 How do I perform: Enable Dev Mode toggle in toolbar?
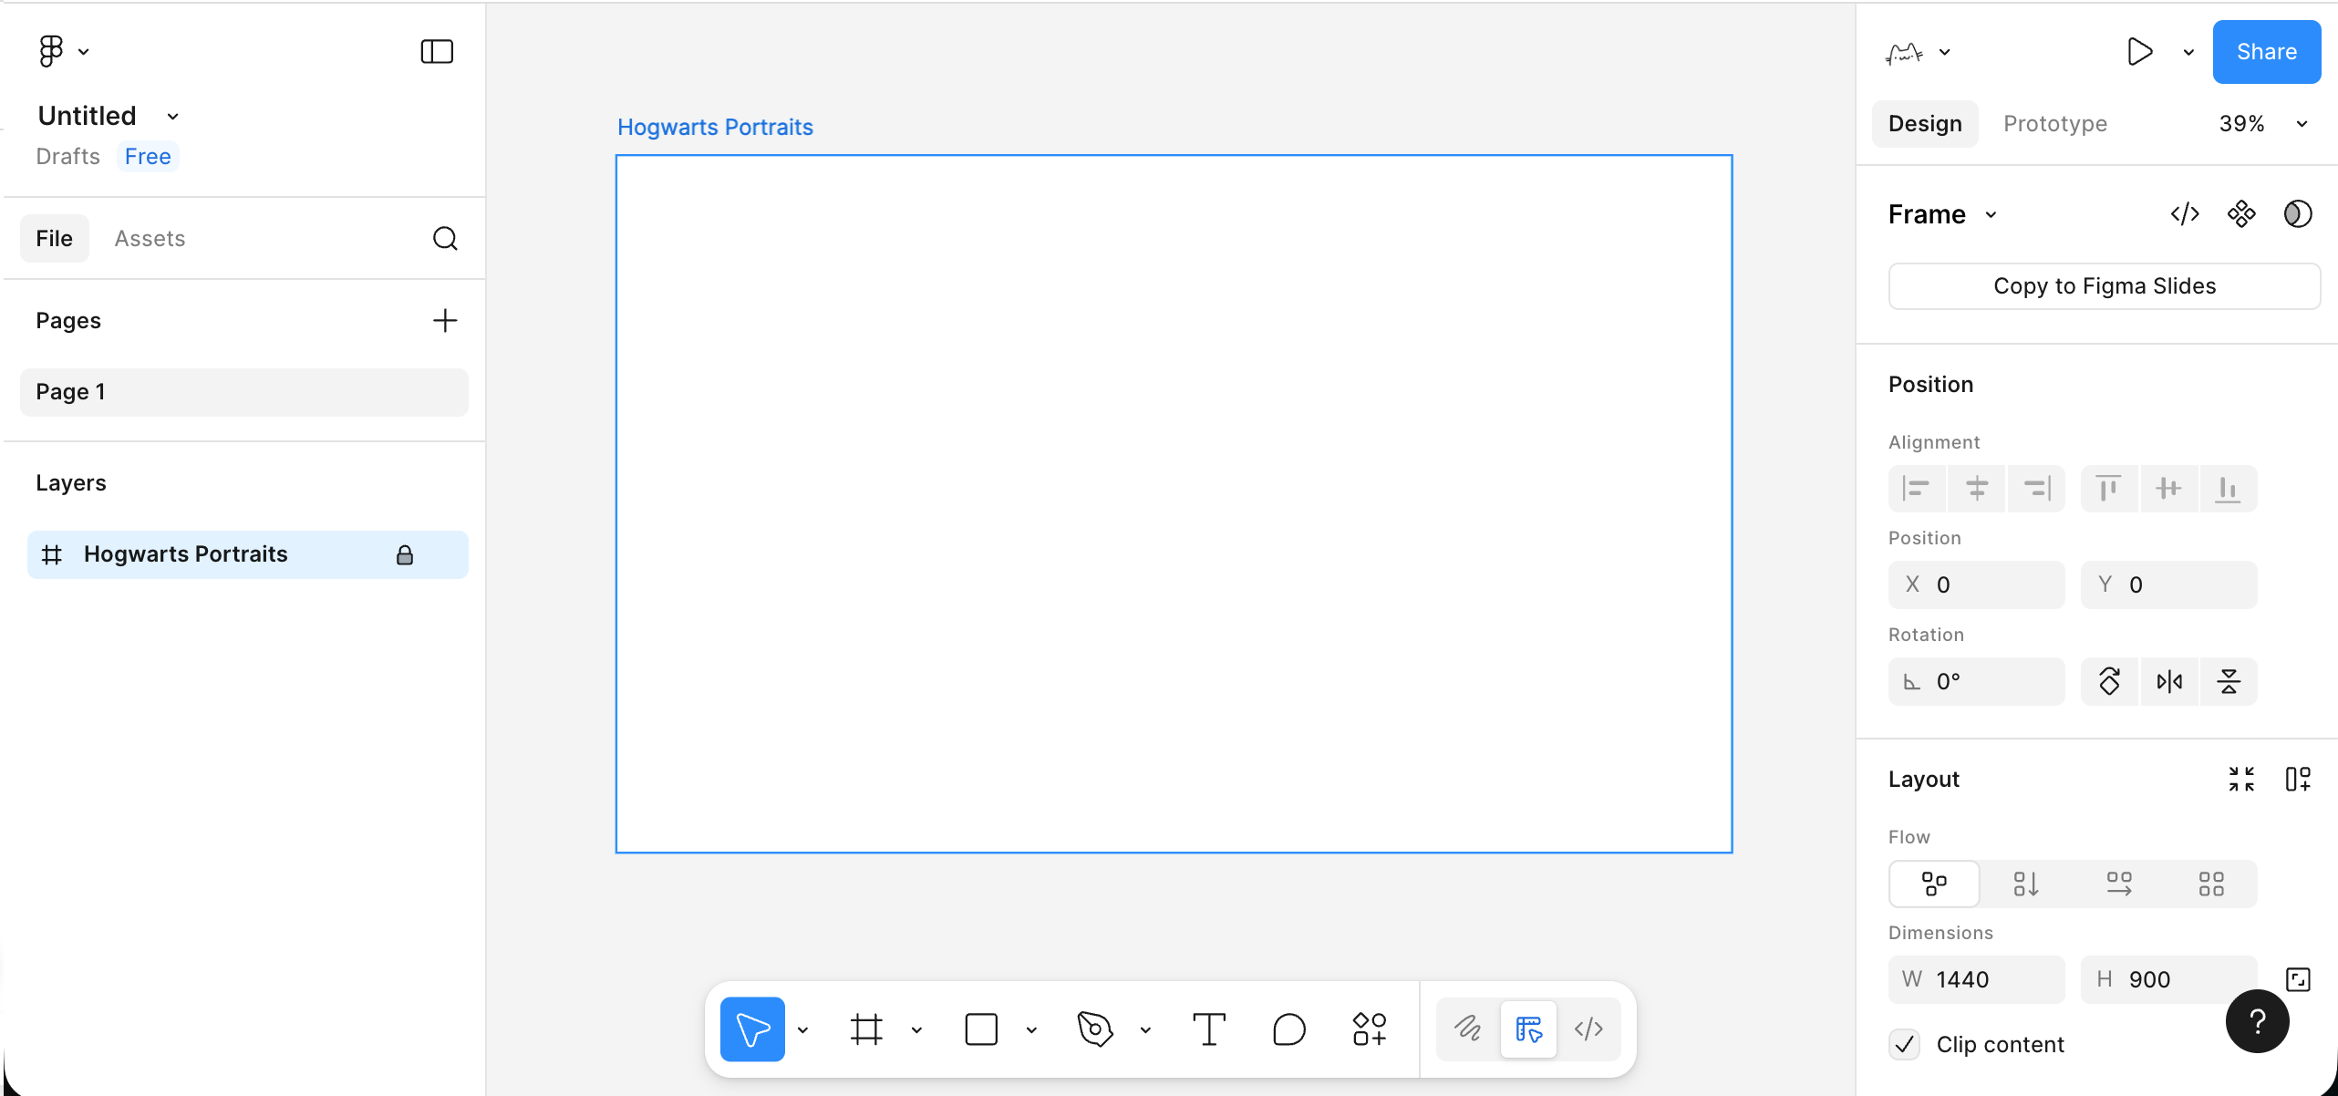[1588, 1029]
